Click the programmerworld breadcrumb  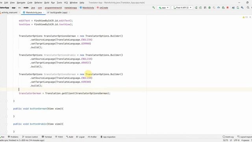pos(53,7)
